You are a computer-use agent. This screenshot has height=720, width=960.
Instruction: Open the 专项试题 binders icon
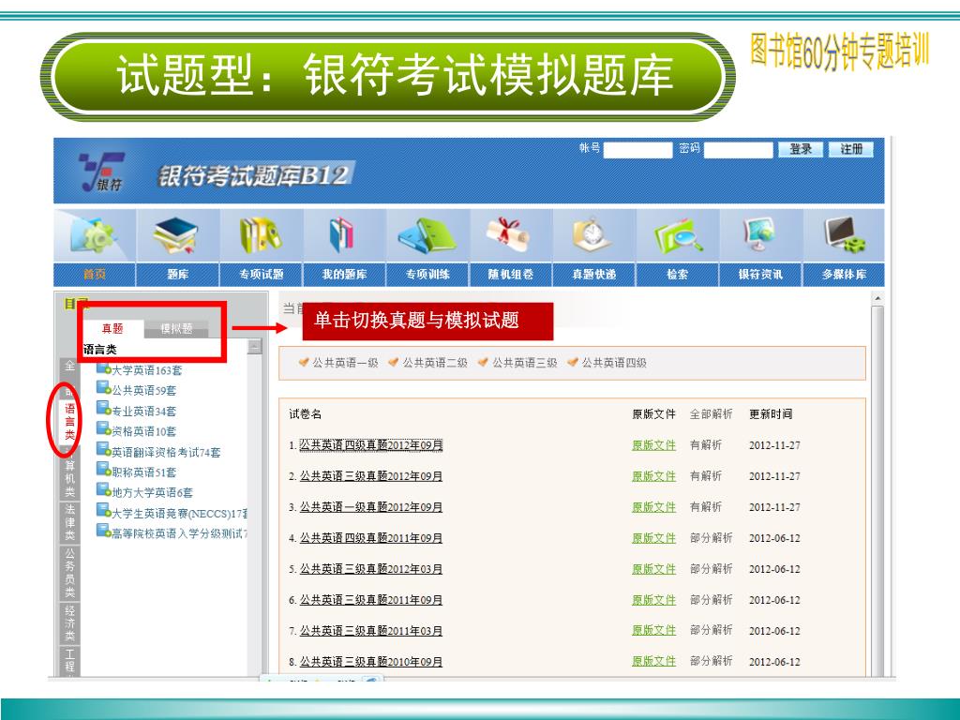[261, 236]
